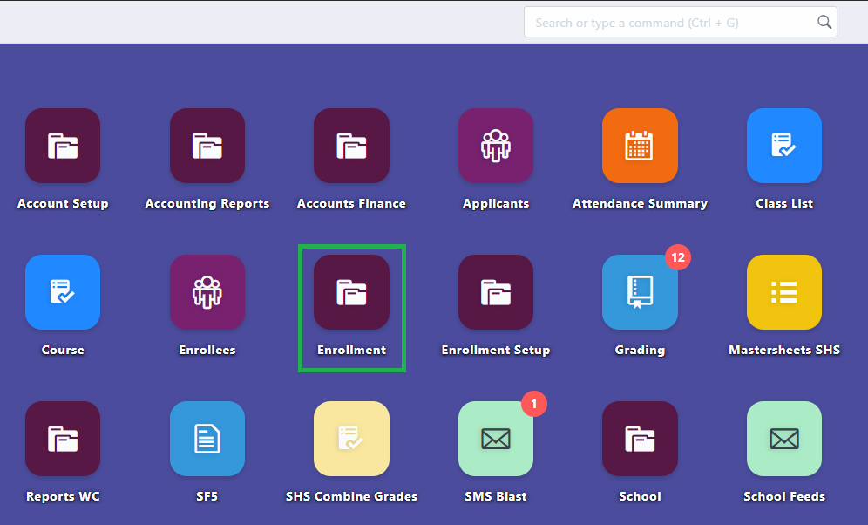Open the Course module icon
Image resolution: width=868 pixels, height=525 pixels.
click(x=63, y=292)
